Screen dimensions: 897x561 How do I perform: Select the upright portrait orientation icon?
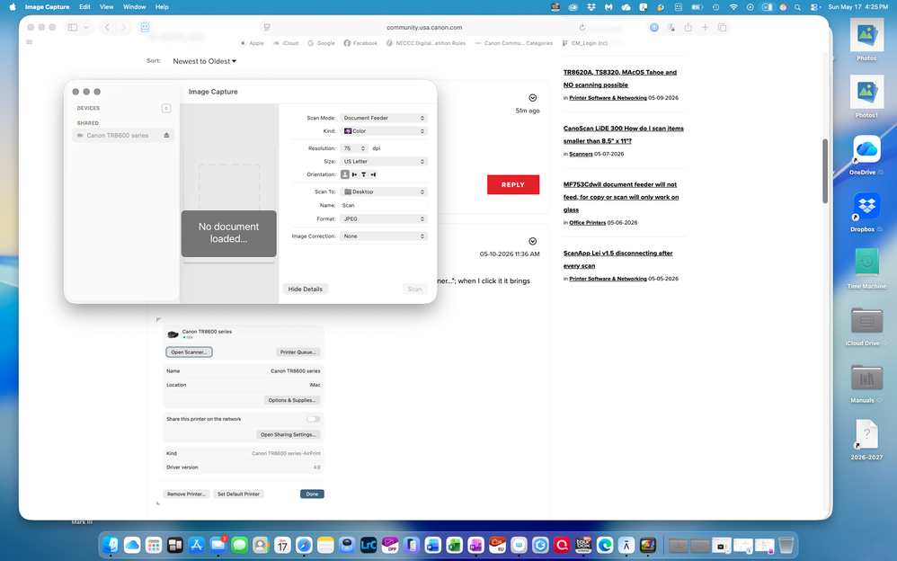(x=345, y=174)
